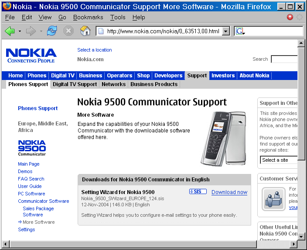Click the horizontal scrollbar thumb
This screenshot has width=307, height=250.
(x=133, y=244)
